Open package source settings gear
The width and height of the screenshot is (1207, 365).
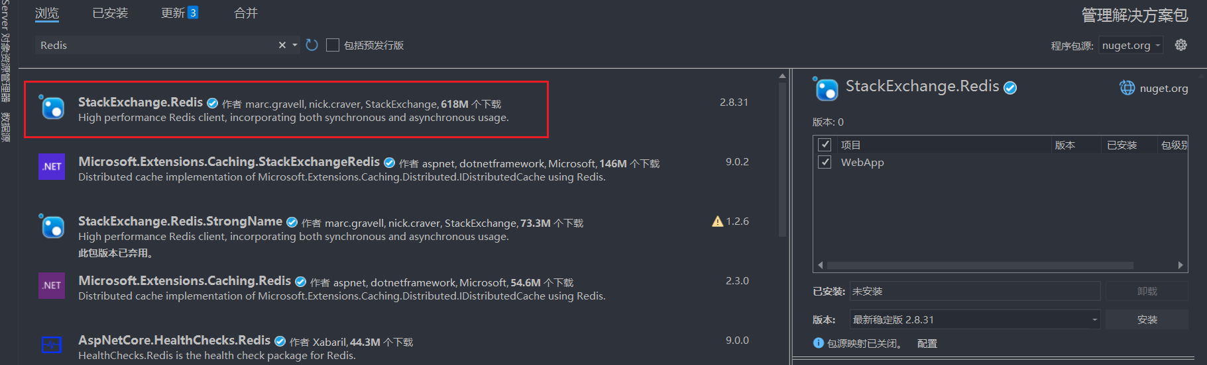point(1180,45)
